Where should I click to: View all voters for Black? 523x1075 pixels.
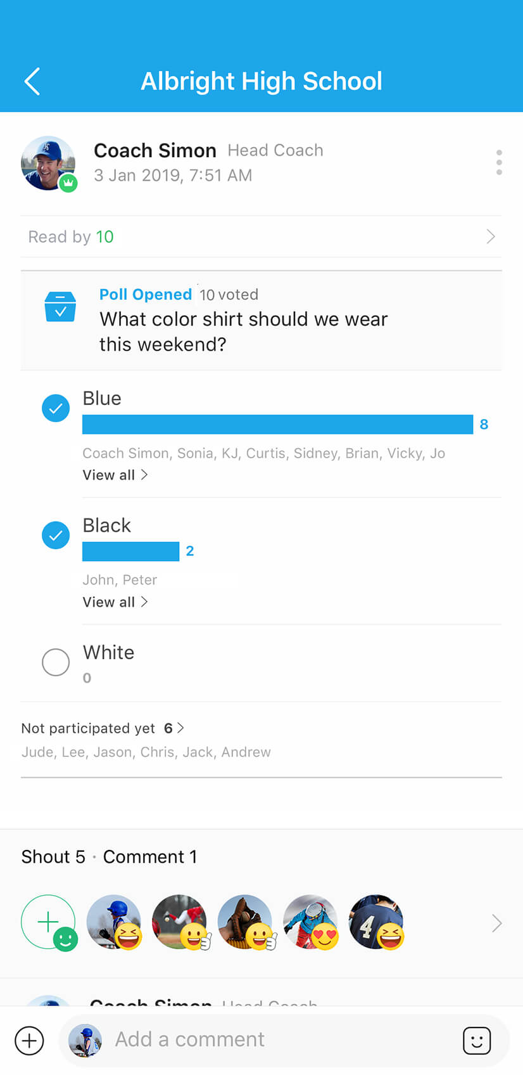coord(115,602)
